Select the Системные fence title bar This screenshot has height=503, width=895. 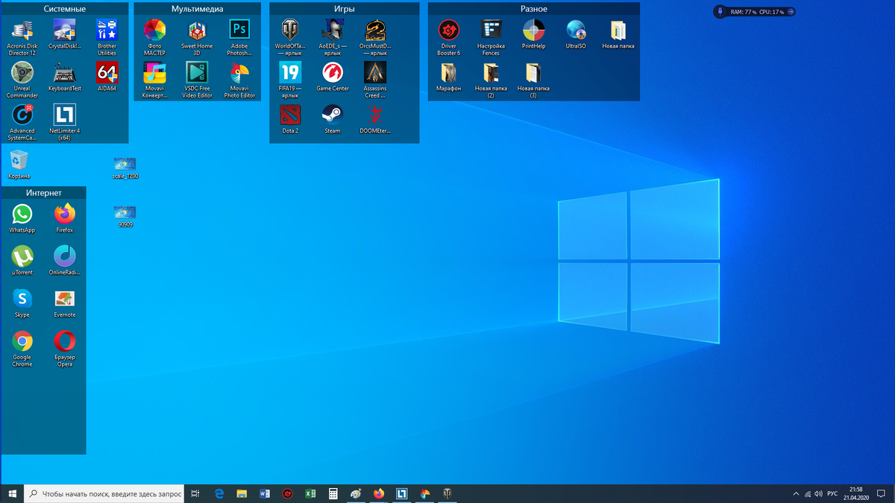(x=65, y=9)
